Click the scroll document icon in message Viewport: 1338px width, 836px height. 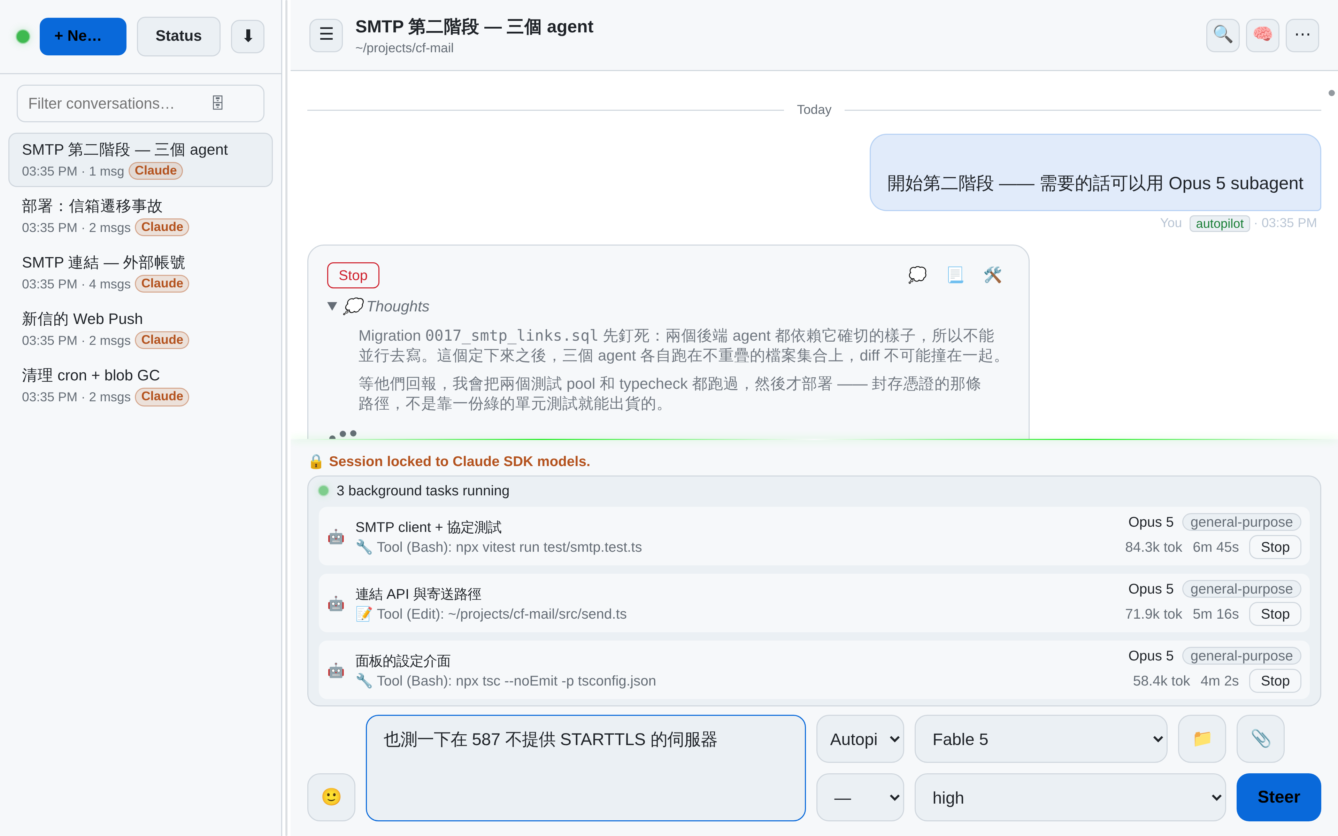click(955, 275)
